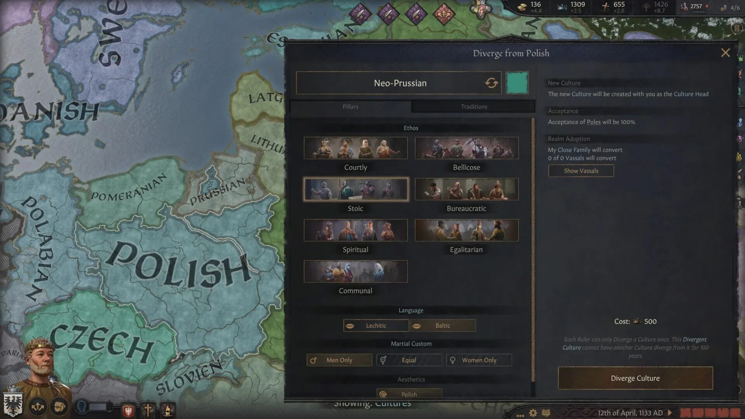This screenshot has height=419, width=745.
Task: Randomize the Neo-Prussian culture name
Action: pos(491,83)
